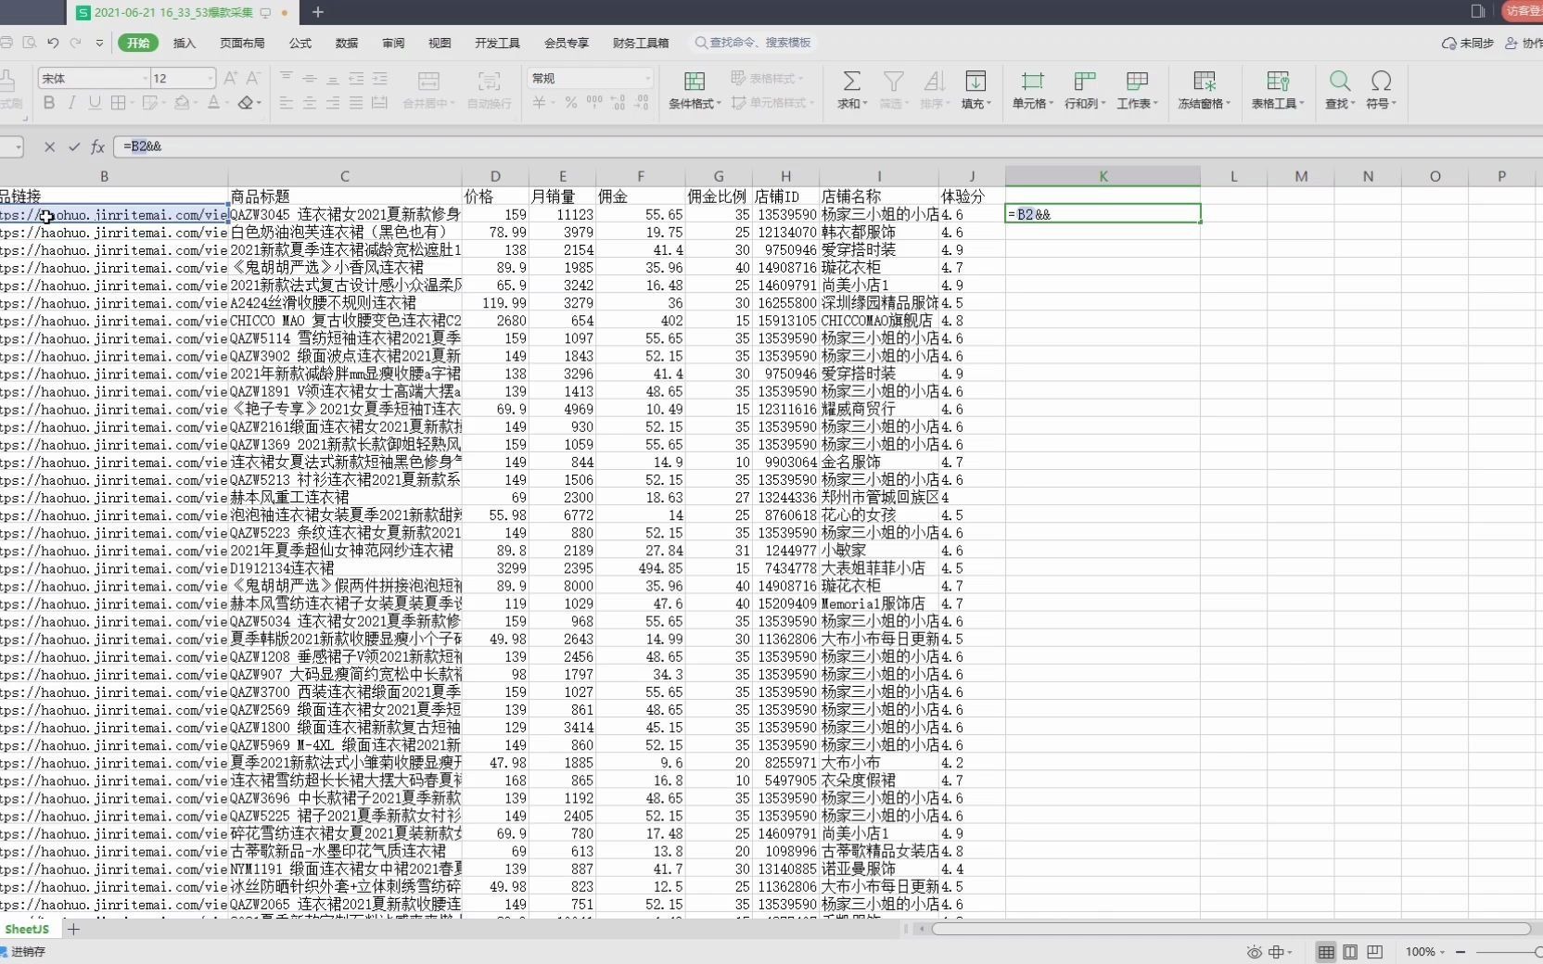
Task: Open the Review (审阅) tab
Action: click(x=393, y=43)
